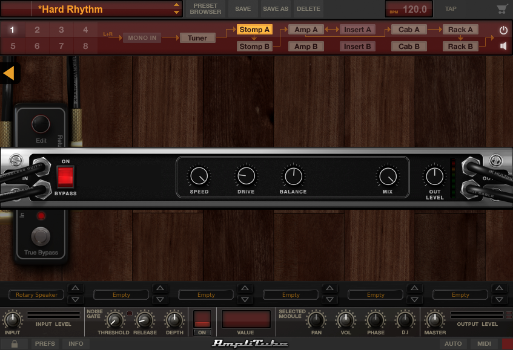Click the noise gate THRESHOLD knob
Image resolution: width=513 pixels, height=350 pixels.
point(114,320)
